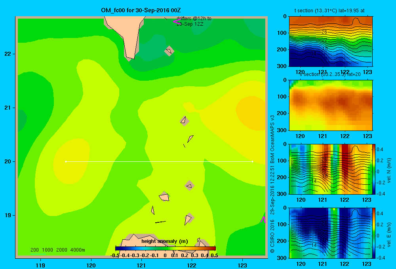Viewport: 396px width, 269px height.
Task: Click the CSIRO BoM OceanMAPS copyright text
Action: coord(272,184)
